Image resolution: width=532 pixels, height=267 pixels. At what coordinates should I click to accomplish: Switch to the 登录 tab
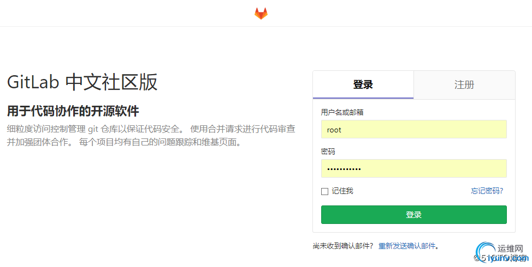pyautogui.click(x=363, y=84)
